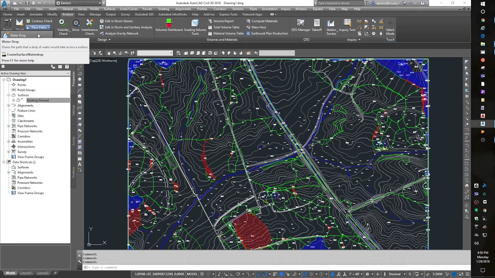Open Grading Volume Tools
Image resolution: width=495 pixels, height=278 pixels.
click(x=195, y=27)
